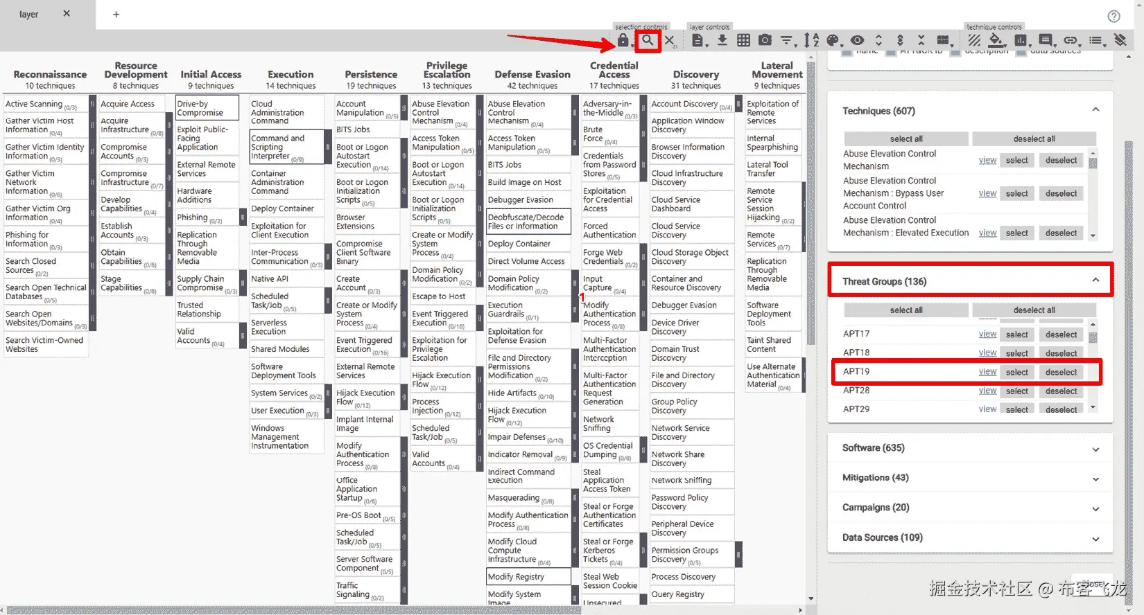Open the view link for APT17
Image resolution: width=1144 pixels, height=615 pixels.
coord(987,334)
